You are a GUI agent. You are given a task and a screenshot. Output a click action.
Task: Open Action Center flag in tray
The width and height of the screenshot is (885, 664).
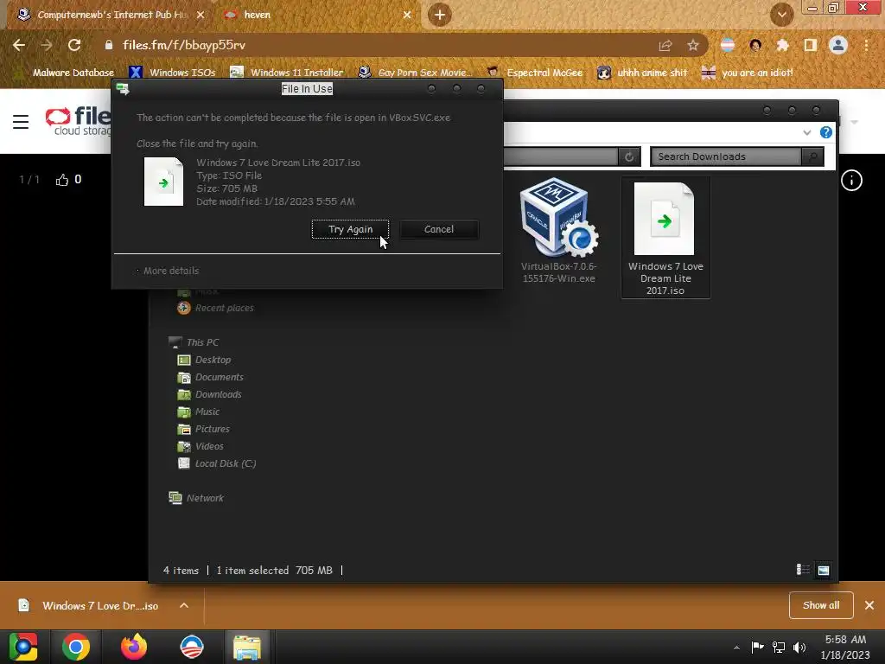coord(757,647)
